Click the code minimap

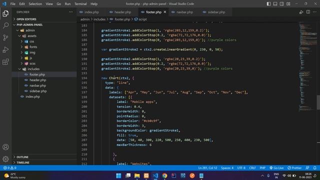coord(307,66)
